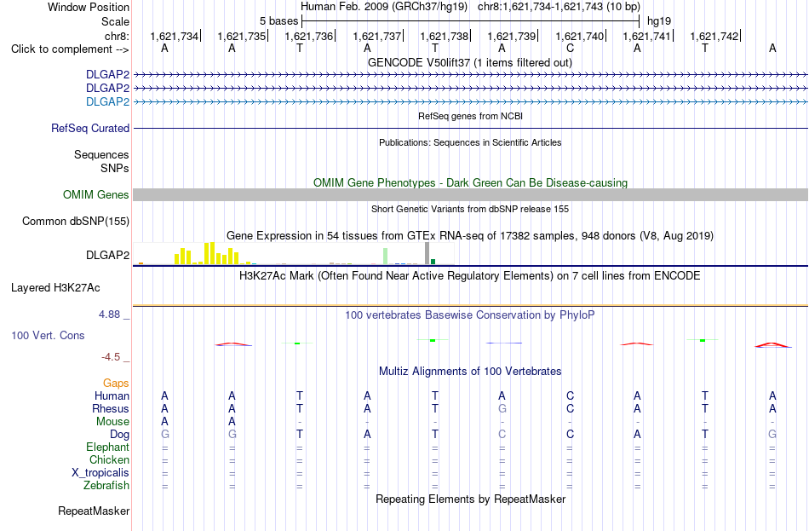809x531 pixels.
Task: Select position label 1,621,734
Action: [175, 36]
